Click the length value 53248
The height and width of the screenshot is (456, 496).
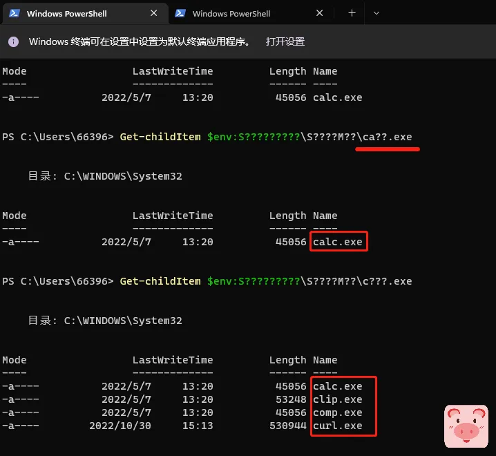[x=291, y=399]
